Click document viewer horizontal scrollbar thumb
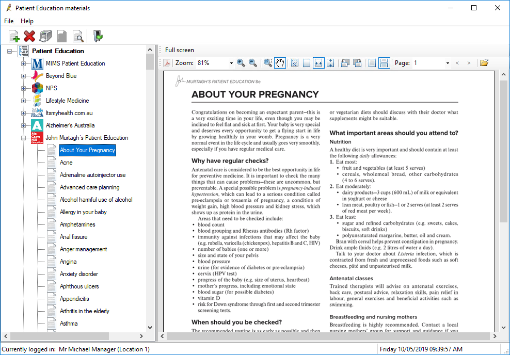Viewport: 510px width, 355px height. pyautogui.click(x=328, y=336)
